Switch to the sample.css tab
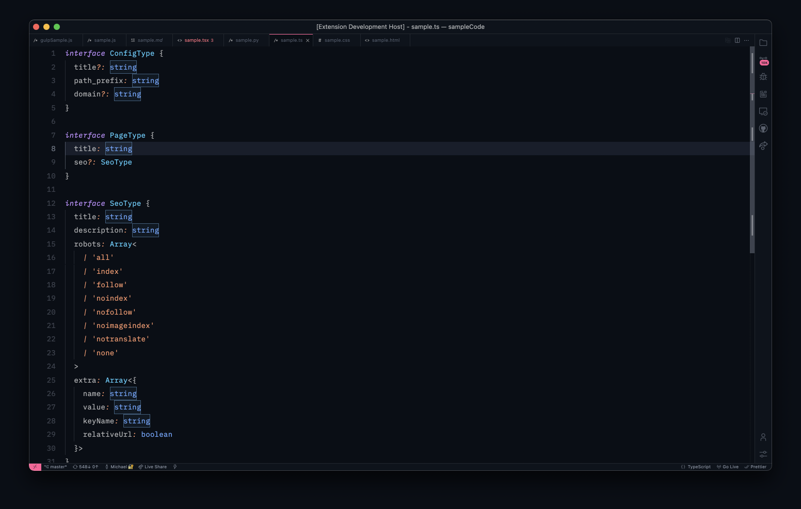Screen dimensions: 801x509 [x=337, y=40]
